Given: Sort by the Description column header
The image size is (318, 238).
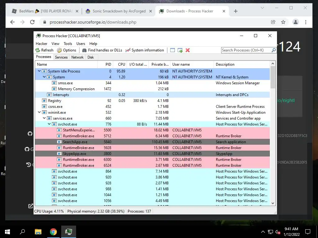Looking at the screenshot, I should (242, 64).
